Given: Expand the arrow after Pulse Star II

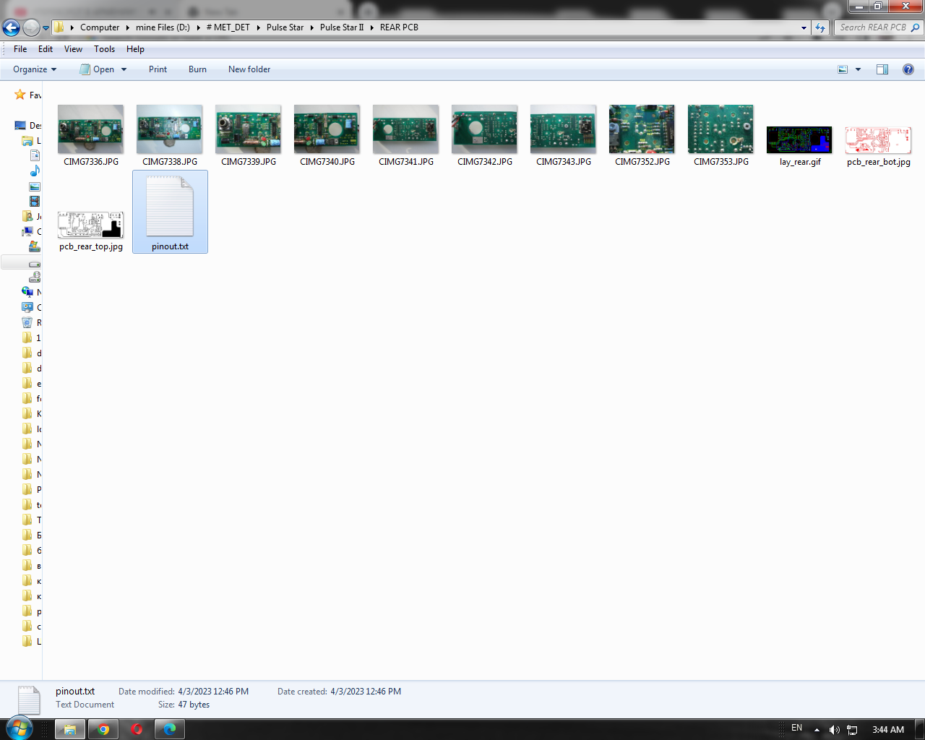Looking at the screenshot, I should pos(372,27).
